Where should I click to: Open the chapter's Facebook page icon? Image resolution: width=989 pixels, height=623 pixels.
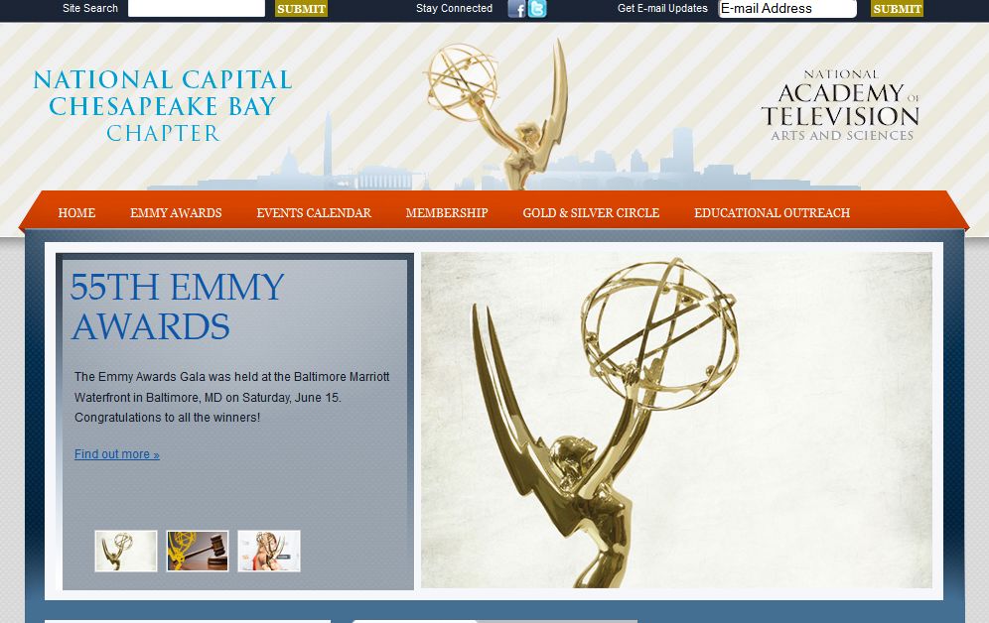pyautogui.click(x=516, y=9)
